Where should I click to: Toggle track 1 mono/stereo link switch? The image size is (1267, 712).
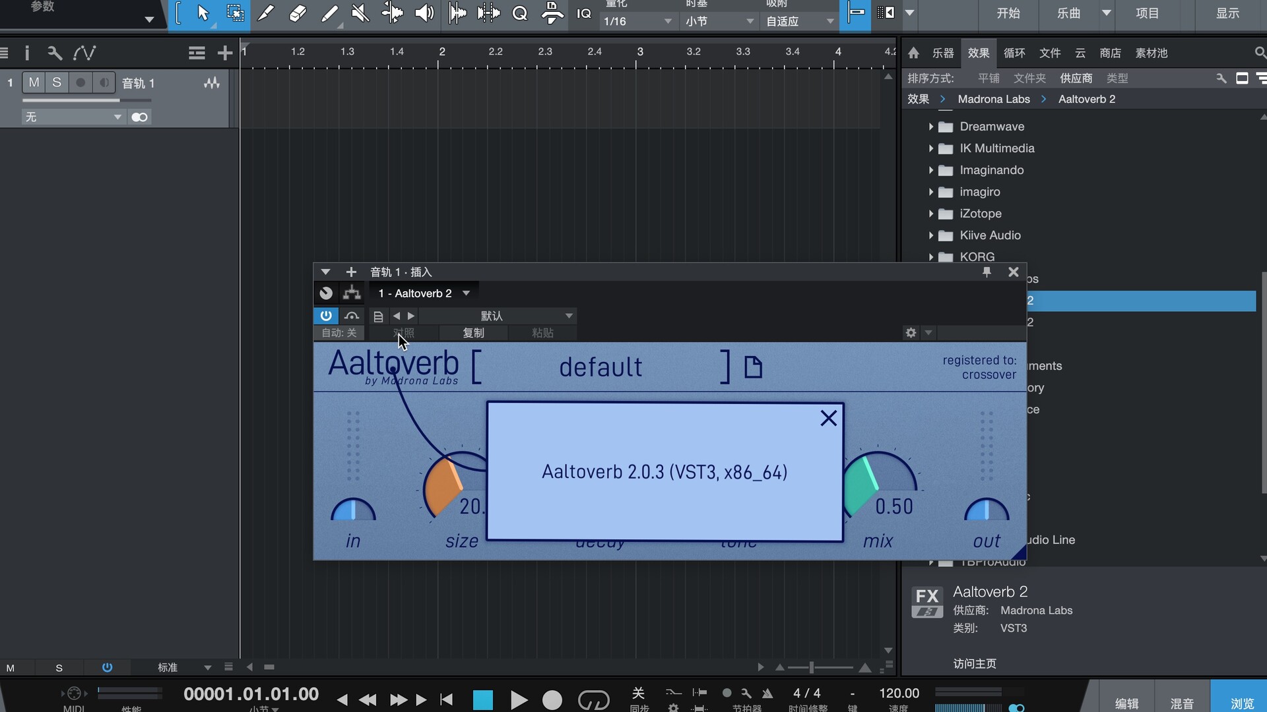(x=140, y=117)
